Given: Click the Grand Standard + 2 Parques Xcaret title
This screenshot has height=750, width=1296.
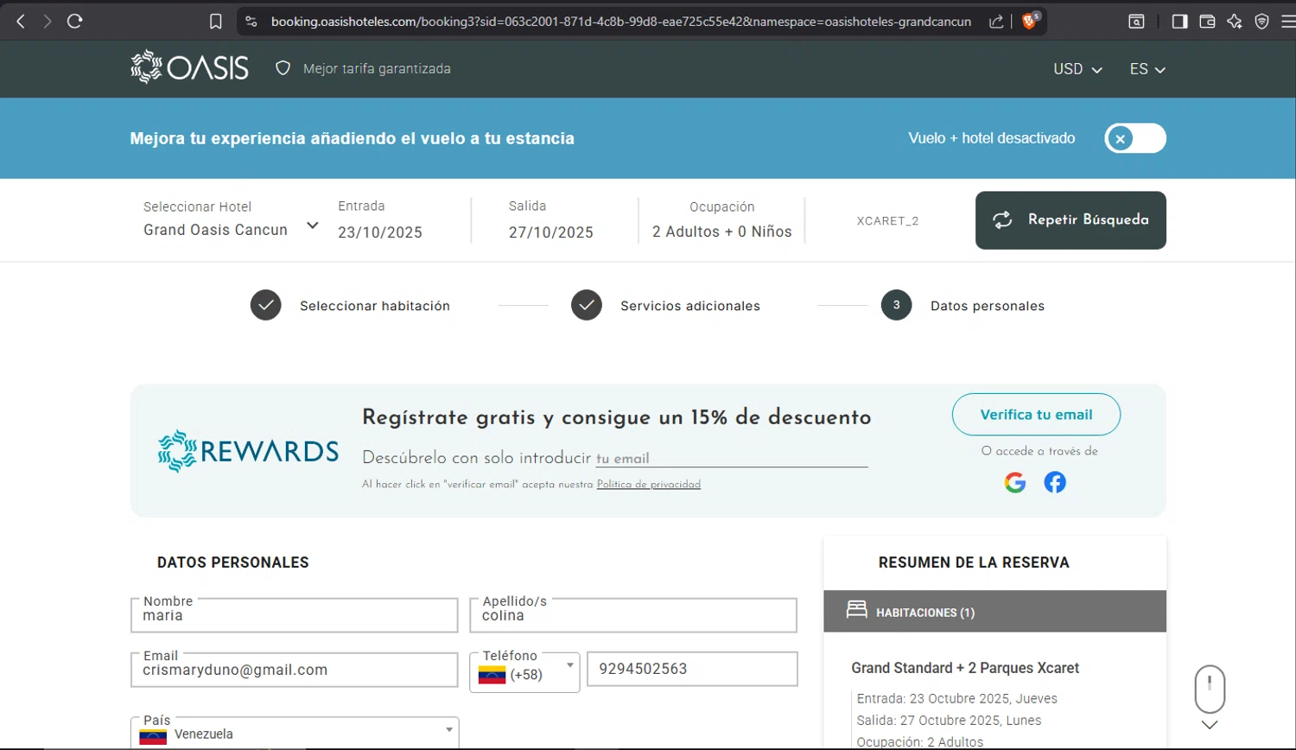Looking at the screenshot, I should click(965, 668).
